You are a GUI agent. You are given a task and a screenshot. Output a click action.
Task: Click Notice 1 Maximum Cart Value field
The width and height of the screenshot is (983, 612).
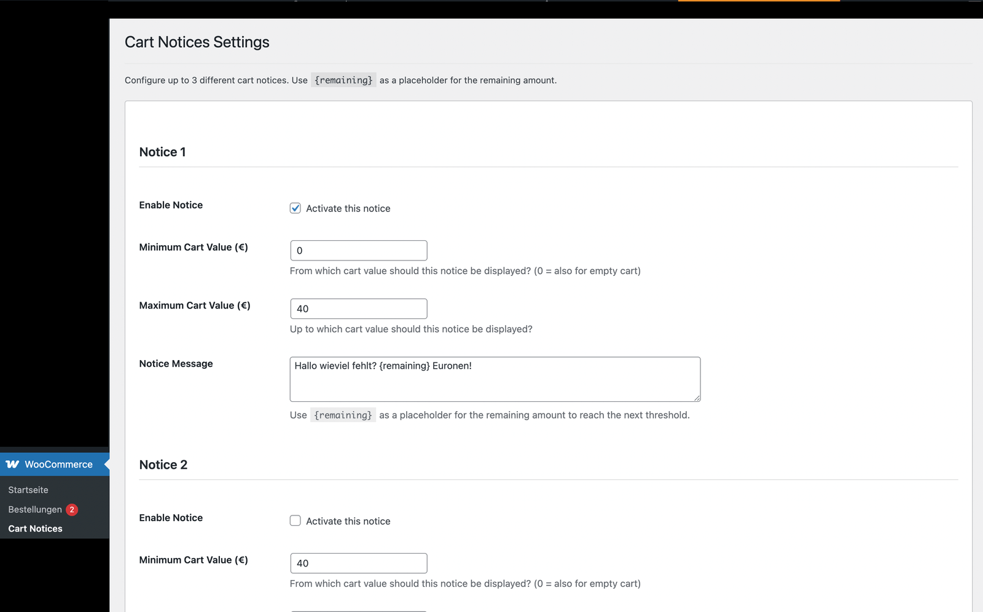click(x=359, y=308)
